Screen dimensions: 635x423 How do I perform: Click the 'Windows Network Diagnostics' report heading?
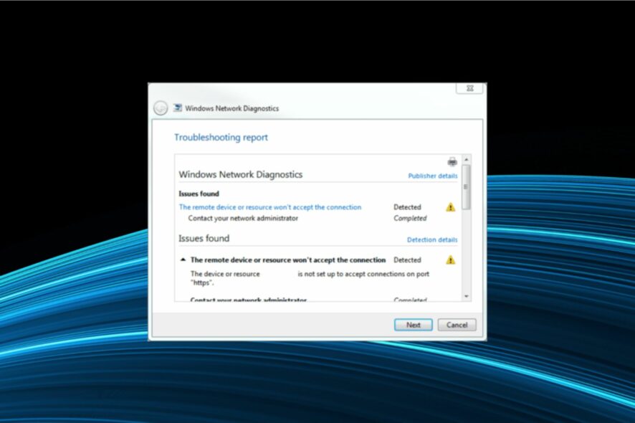tap(241, 175)
